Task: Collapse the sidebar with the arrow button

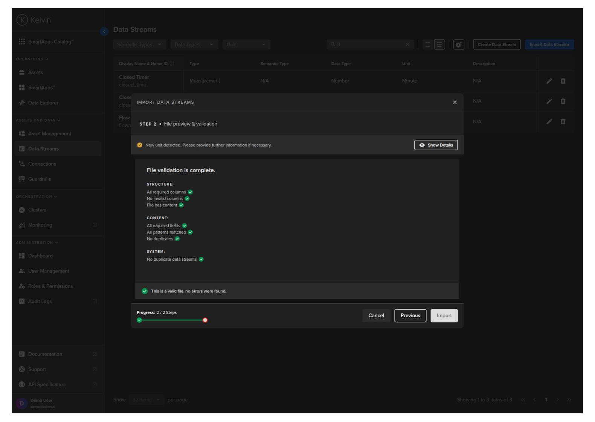Action: click(104, 32)
